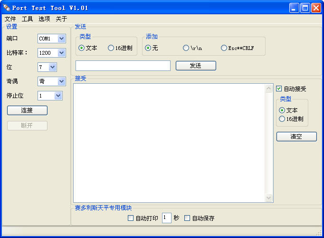Click receive area scrollbar up arrow
324x238 pixels.
point(268,89)
